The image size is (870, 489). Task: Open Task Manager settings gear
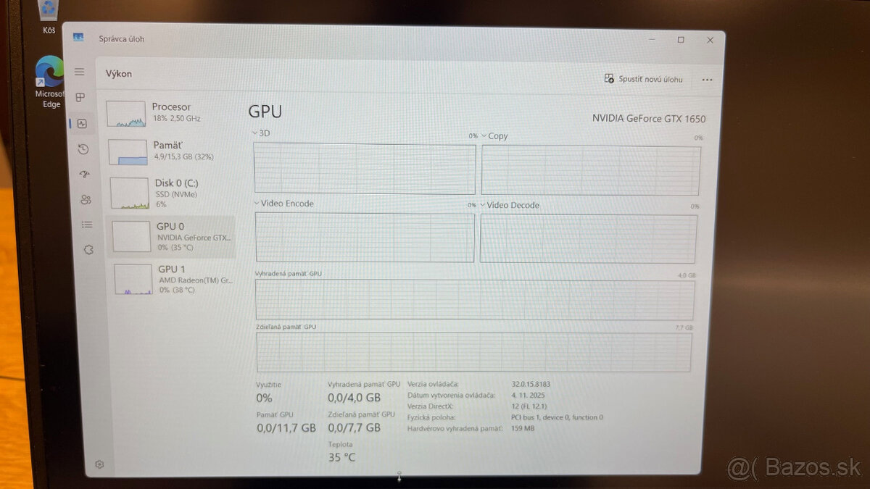click(99, 464)
